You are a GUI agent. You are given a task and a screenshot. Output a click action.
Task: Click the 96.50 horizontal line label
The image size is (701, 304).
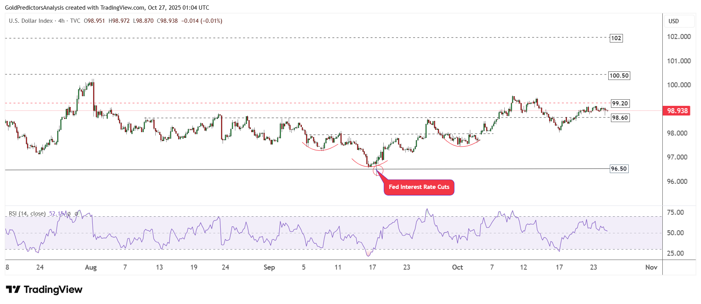(619, 169)
